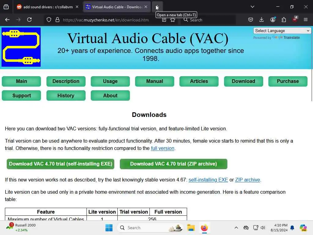Download VAC 4.70 trial self-installing EXE

[x=61, y=164]
